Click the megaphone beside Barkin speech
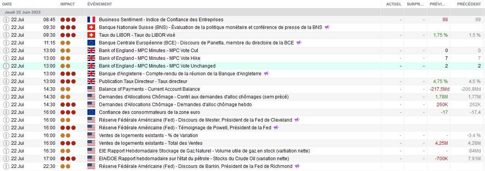Viewport: 485px width, 171px height. pyautogui.click(x=297, y=166)
